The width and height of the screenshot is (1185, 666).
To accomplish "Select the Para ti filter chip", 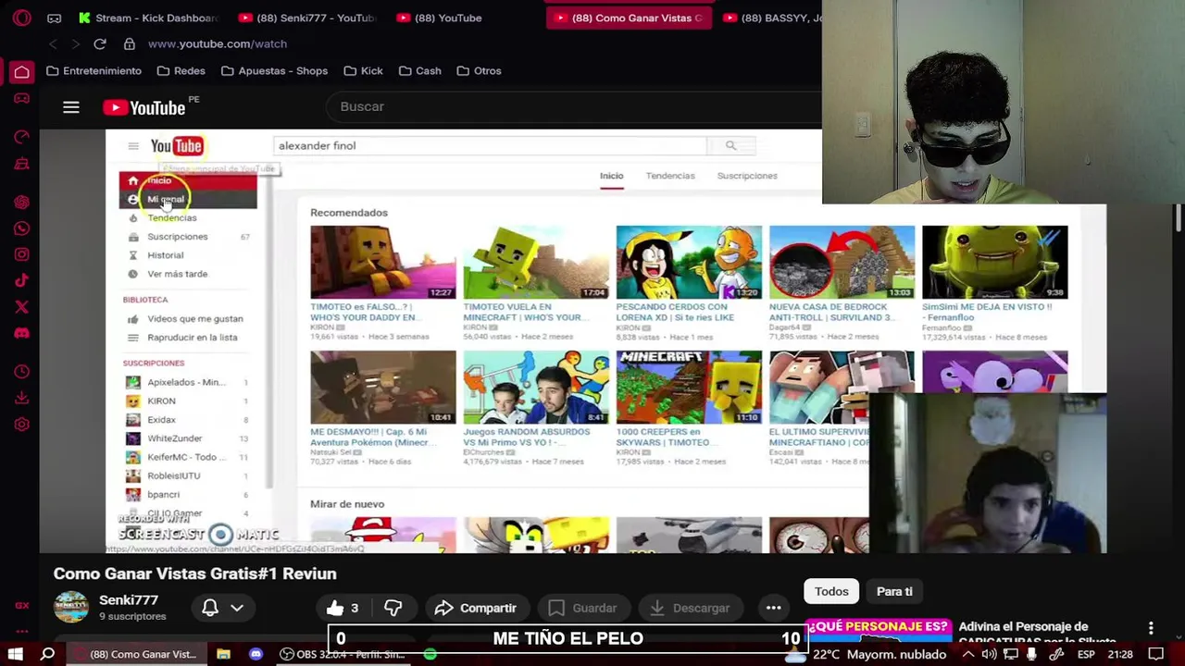I will click(894, 591).
